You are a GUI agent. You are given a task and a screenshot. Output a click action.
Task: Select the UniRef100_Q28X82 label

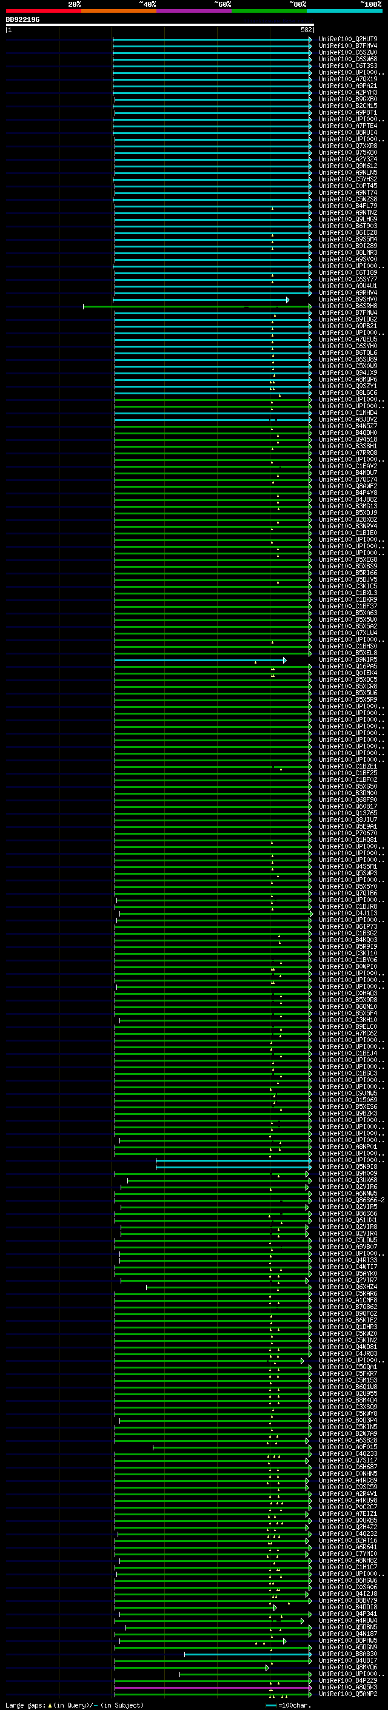pyautogui.click(x=348, y=519)
